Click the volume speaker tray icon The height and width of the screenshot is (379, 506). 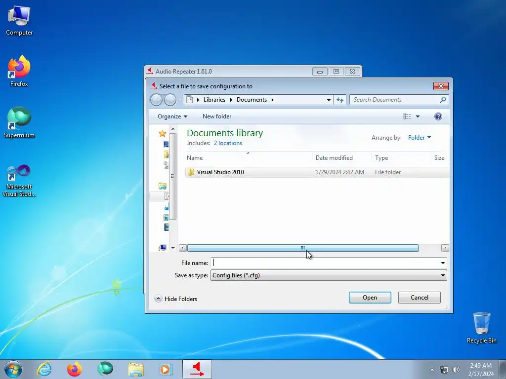click(x=456, y=370)
